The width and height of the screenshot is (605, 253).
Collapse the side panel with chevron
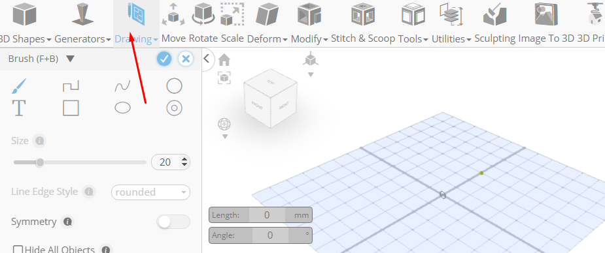tap(207, 59)
